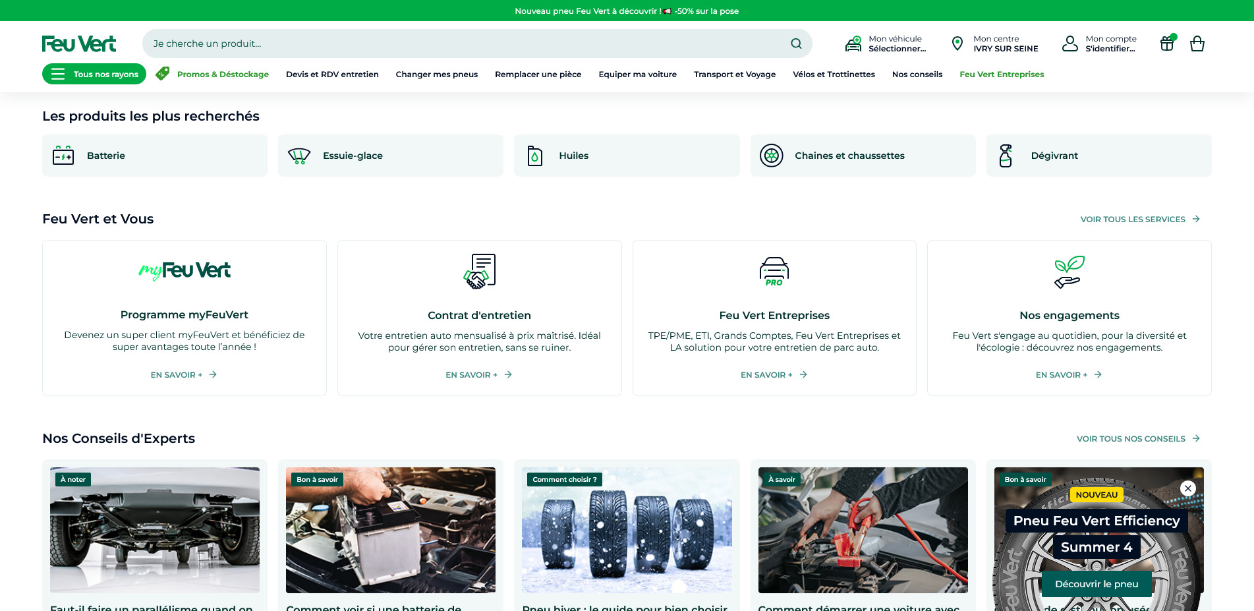Click the Mon compte user icon
This screenshot has height=611, width=1254.
click(x=1070, y=44)
